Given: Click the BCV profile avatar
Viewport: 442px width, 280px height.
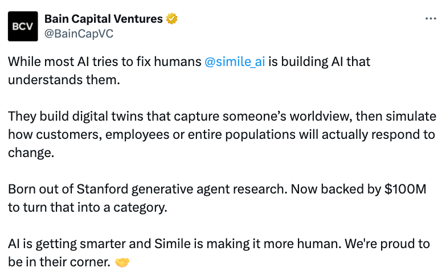Looking at the screenshot, I should pyautogui.click(x=23, y=26).
